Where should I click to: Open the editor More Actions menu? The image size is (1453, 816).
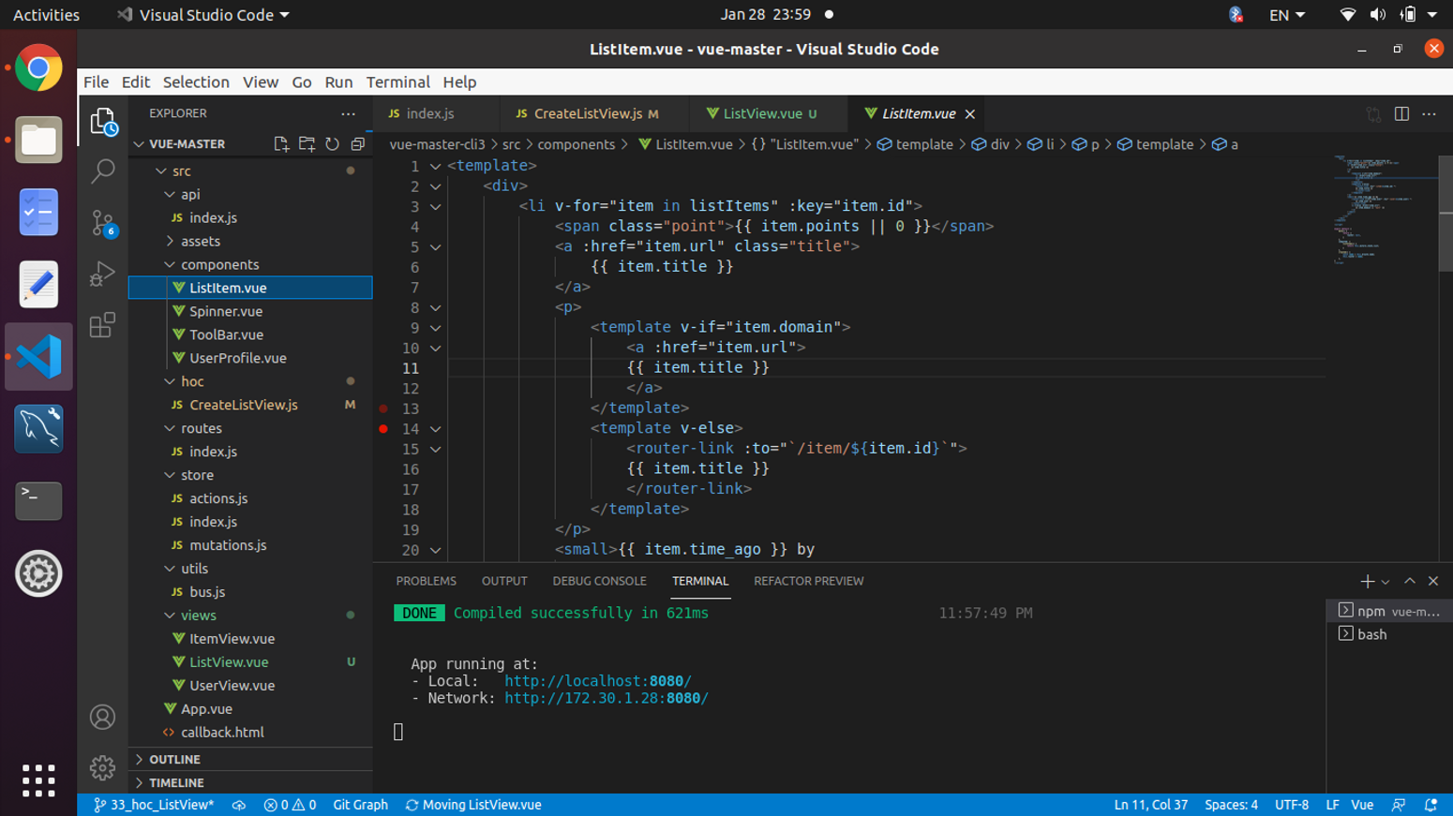(x=1429, y=113)
